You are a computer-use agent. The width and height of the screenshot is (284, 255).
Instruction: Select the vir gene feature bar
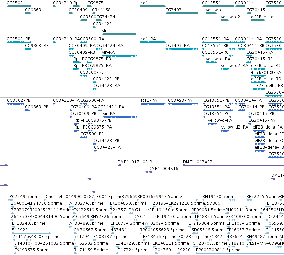click(x=119, y=34)
